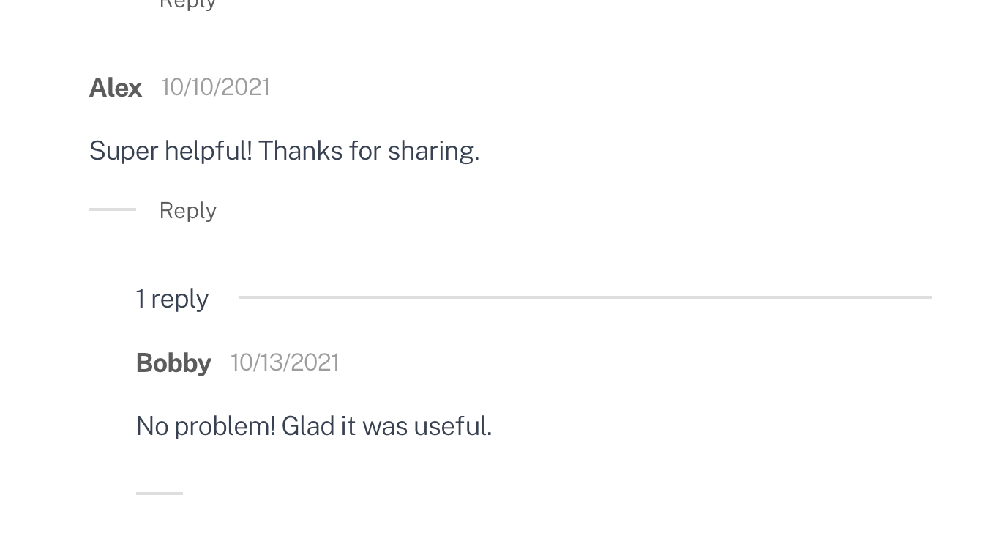Click the word 'sharing' in Alex's comment
This screenshot has width=1007, height=558.
pyautogui.click(x=432, y=149)
